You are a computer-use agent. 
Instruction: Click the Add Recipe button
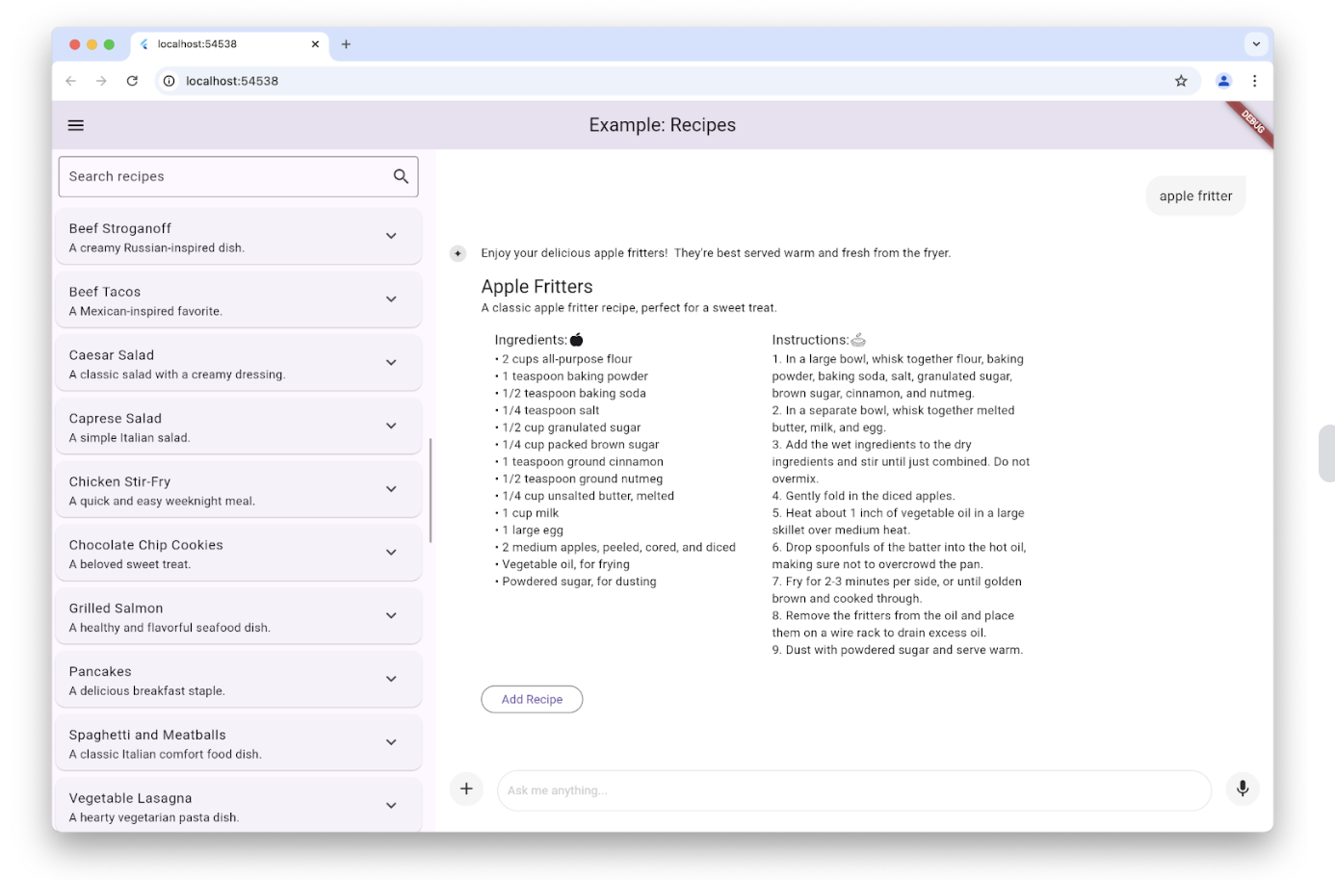532,699
